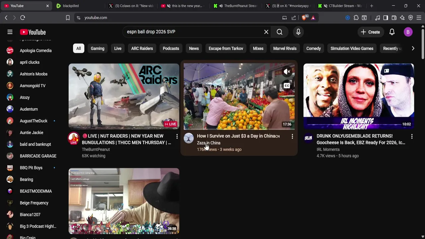This screenshot has height=239, width=425.
Task: Open Apologia Comedia subscription
Action: click(32, 50)
